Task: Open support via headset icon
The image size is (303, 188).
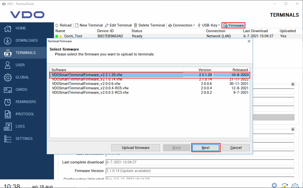Action: (274, 185)
